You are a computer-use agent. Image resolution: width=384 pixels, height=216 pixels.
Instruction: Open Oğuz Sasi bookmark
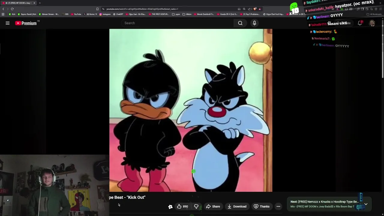[136, 14]
